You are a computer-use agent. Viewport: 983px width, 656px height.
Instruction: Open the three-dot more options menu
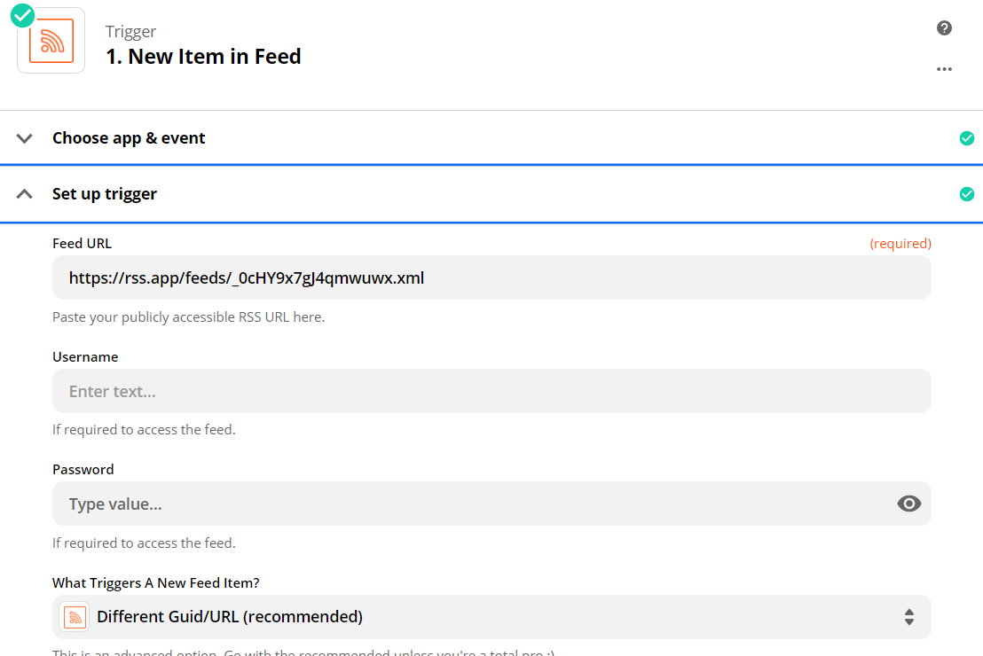coord(944,69)
